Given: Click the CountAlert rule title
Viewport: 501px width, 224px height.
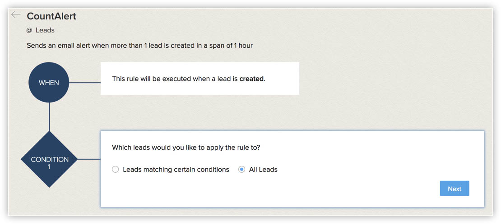Looking at the screenshot, I should [51, 16].
